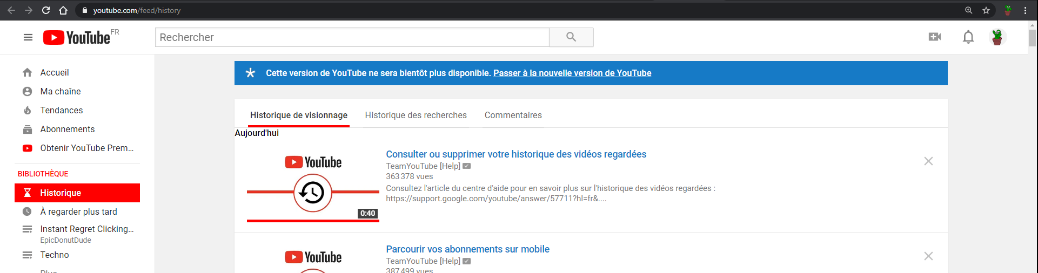
Task: Open the Techno playlist
Action: click(x=77, y=255)
